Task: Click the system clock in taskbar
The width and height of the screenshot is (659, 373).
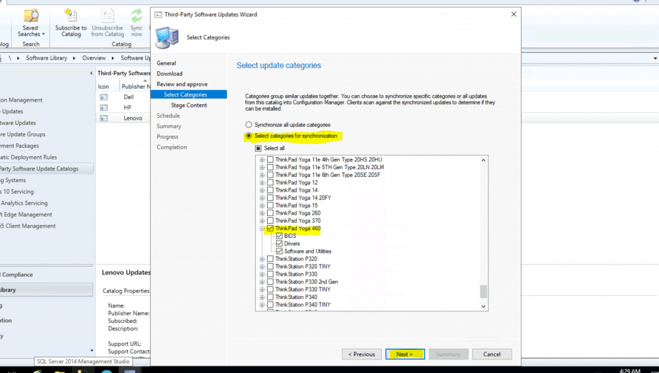Action: point(629,371)
